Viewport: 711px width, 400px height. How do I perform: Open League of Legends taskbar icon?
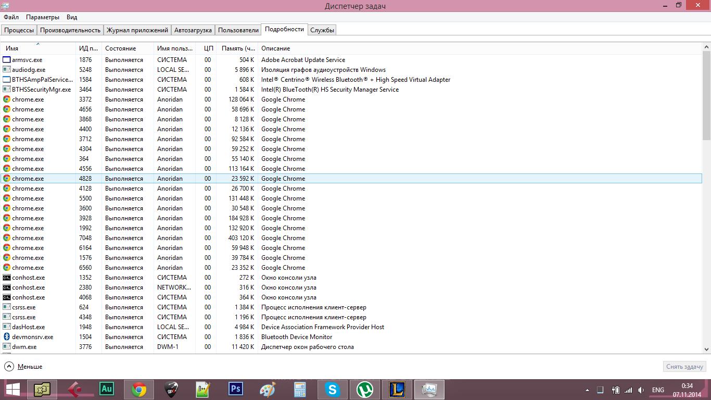pyautogui.click(x=397, y=389)
